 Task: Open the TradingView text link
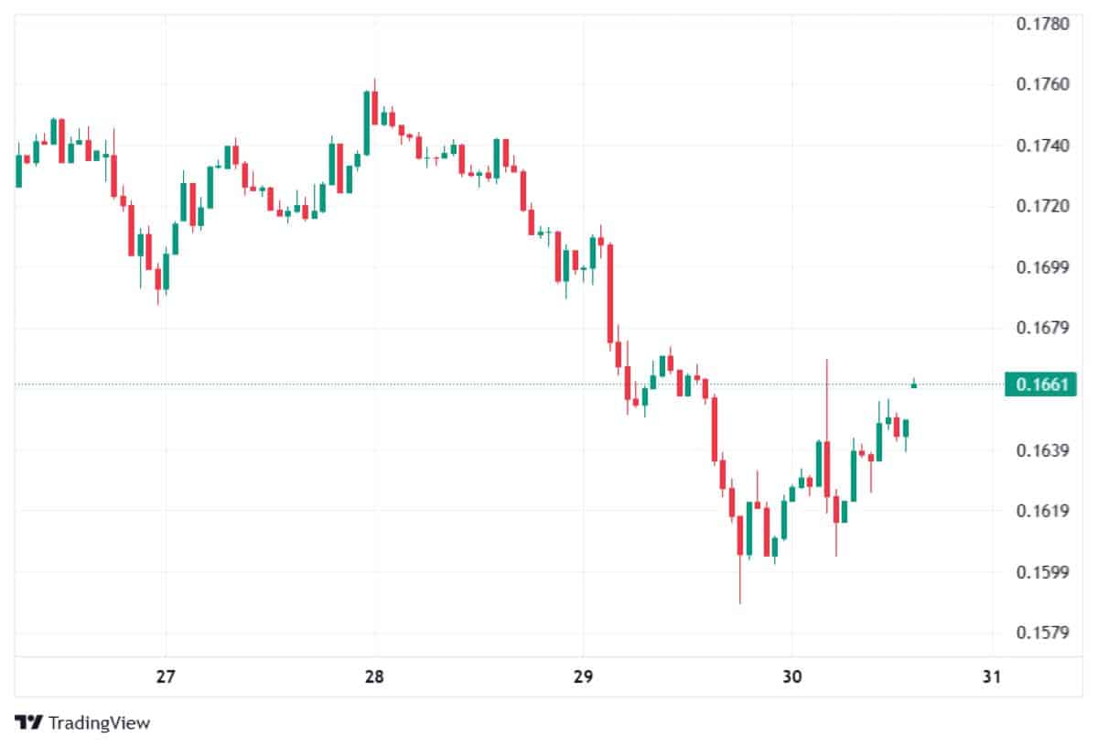[99, 722]
